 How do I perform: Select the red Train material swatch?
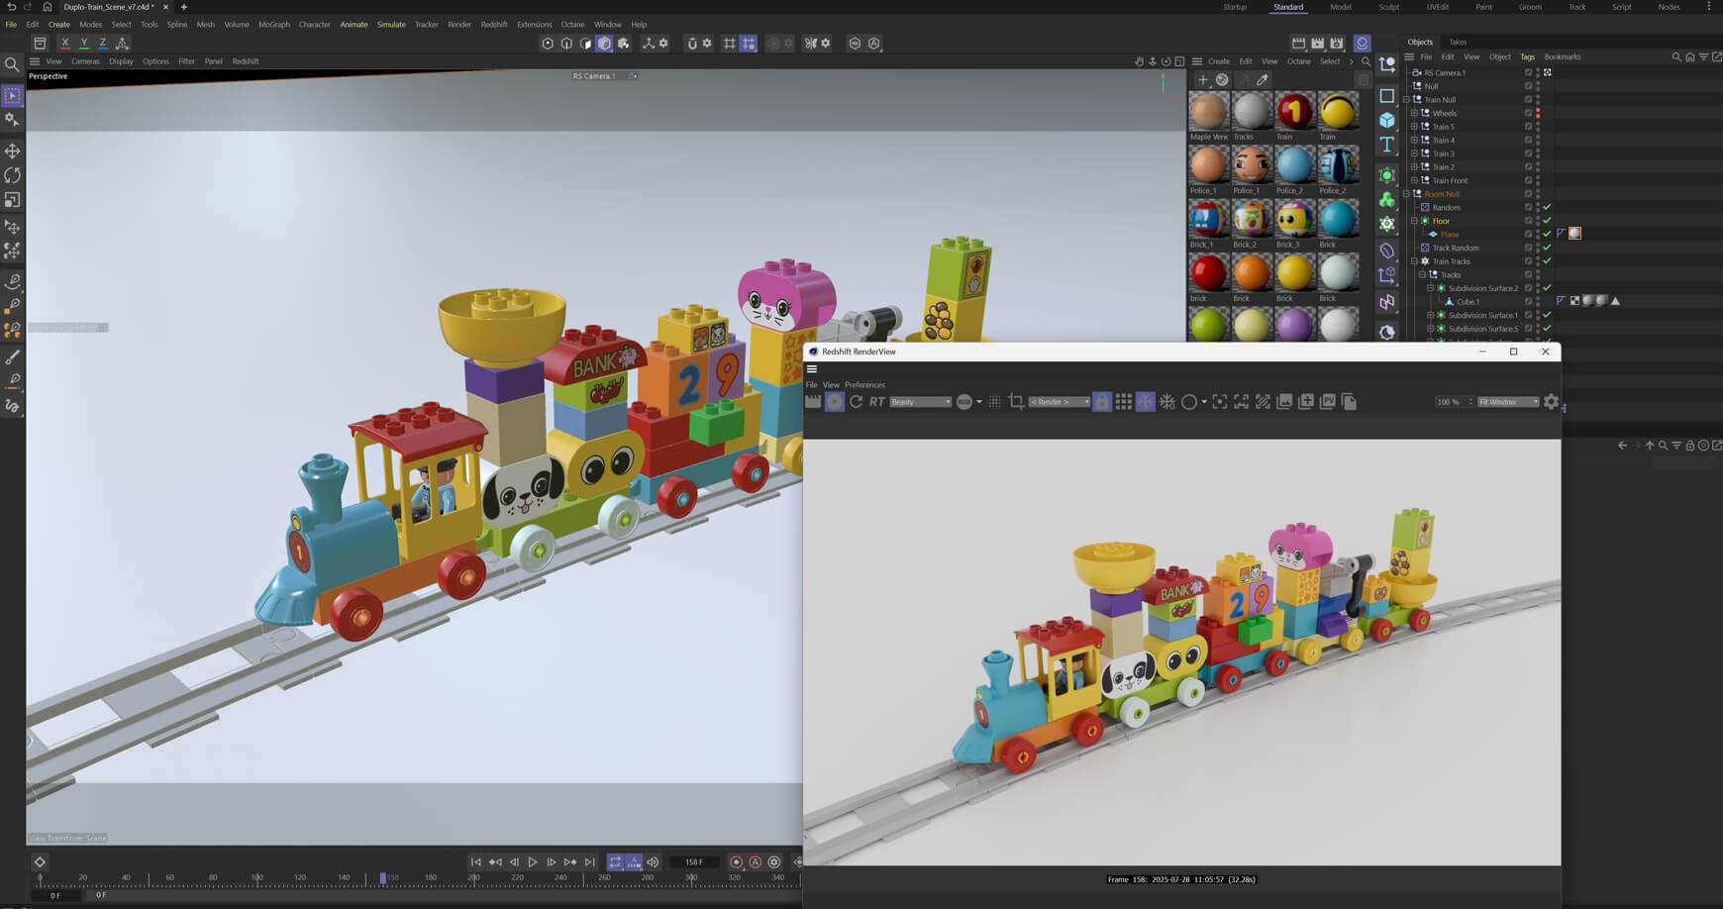point(1294,112)
